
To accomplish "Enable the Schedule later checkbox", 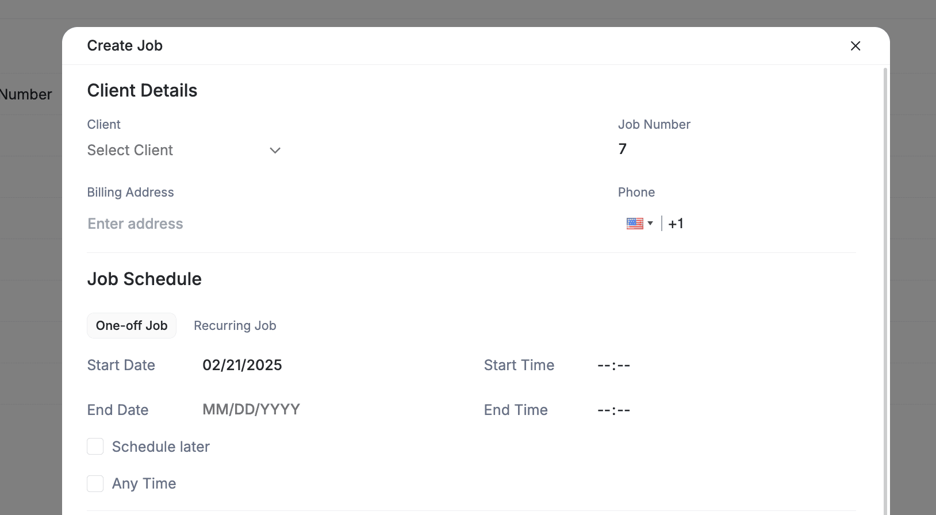I will (x=95, y=447).
